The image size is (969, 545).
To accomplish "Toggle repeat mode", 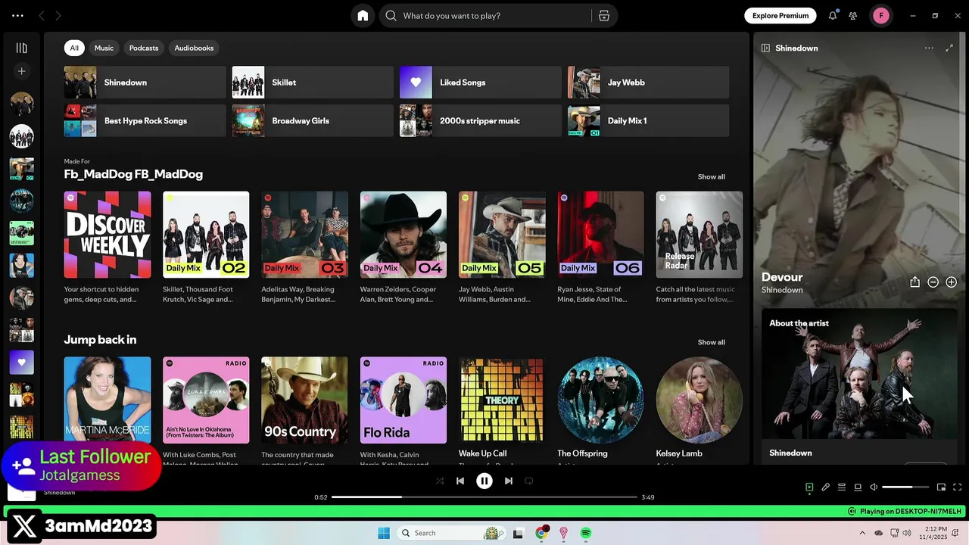I will (529, 481).
